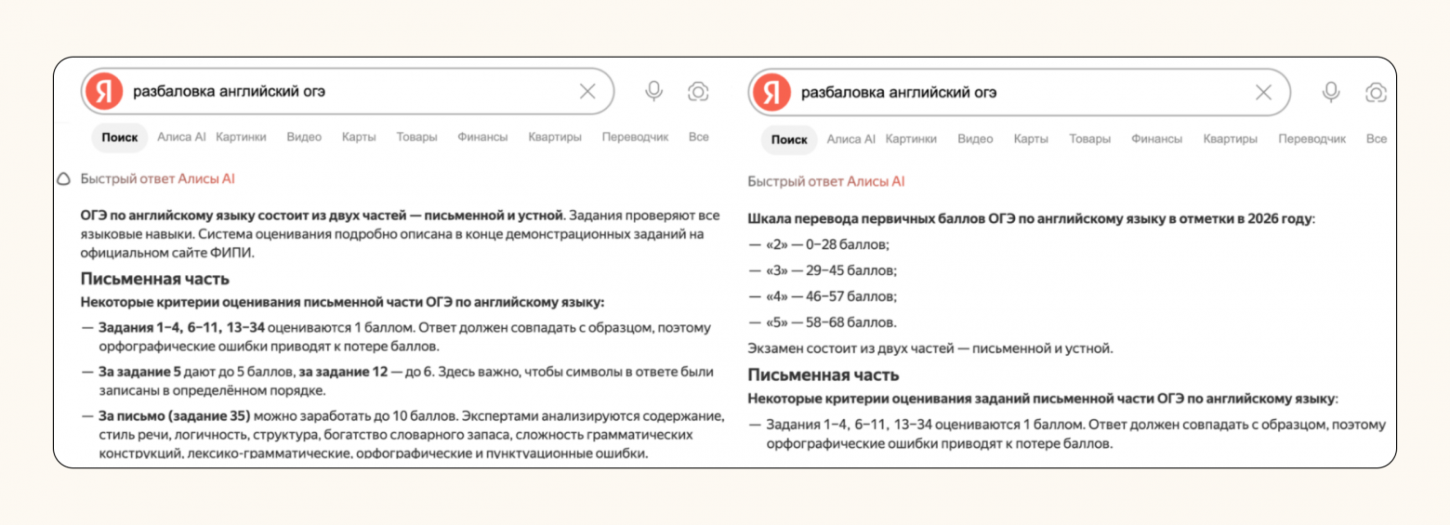Select the Финансы tab in the left panel
This screenshot has width=1450, height=525.
[x=482, y=137]
